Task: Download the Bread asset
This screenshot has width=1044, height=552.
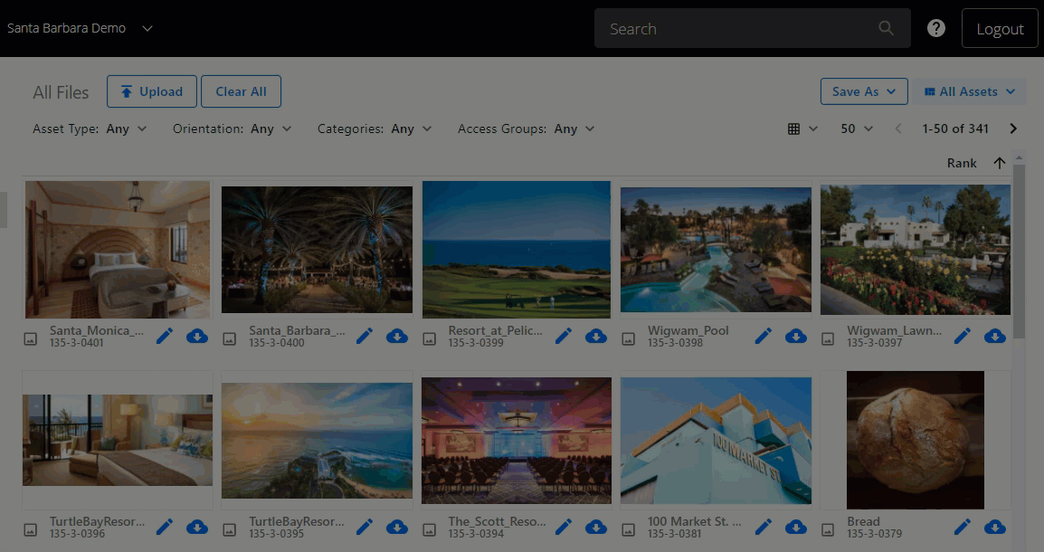Action: click(995, 528)
